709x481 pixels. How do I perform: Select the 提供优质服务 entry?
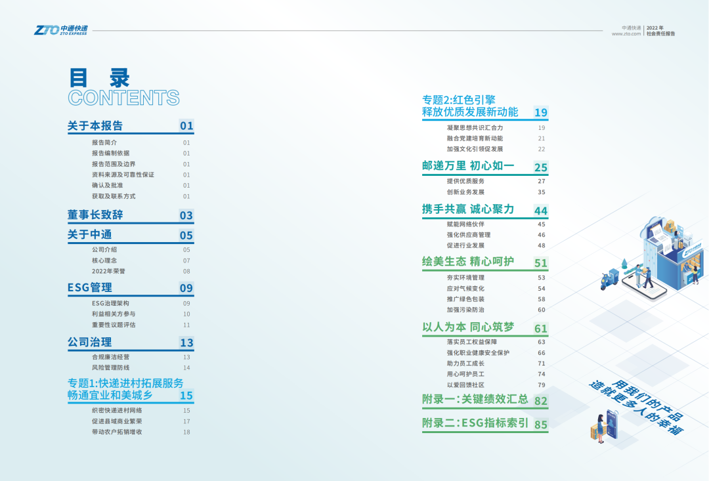tap(465, 181)
